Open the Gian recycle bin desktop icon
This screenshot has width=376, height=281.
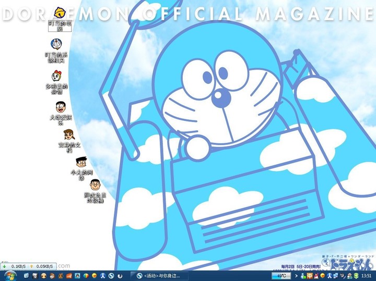95,185
